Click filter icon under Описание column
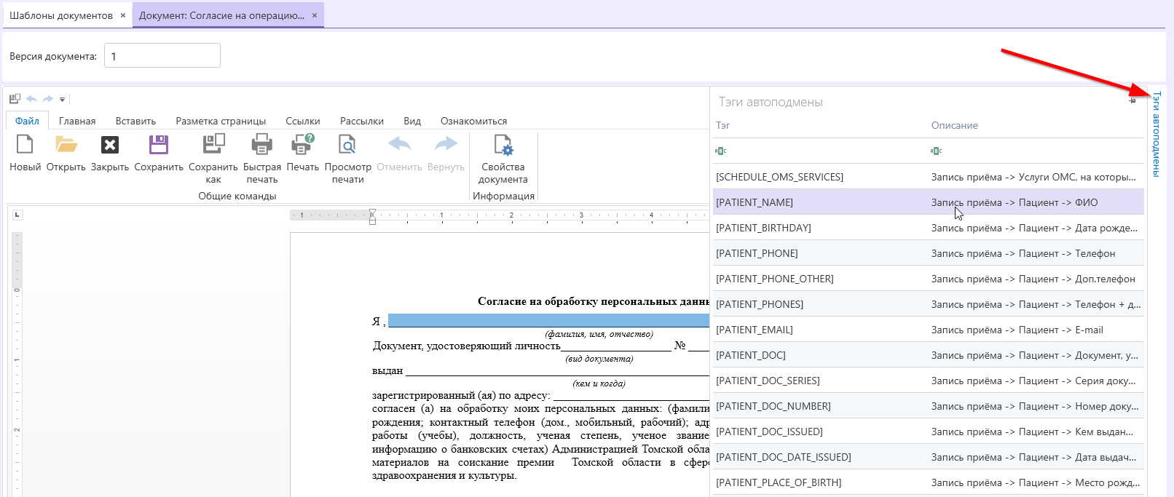1174x497 pixels. [x=937, y=151]
